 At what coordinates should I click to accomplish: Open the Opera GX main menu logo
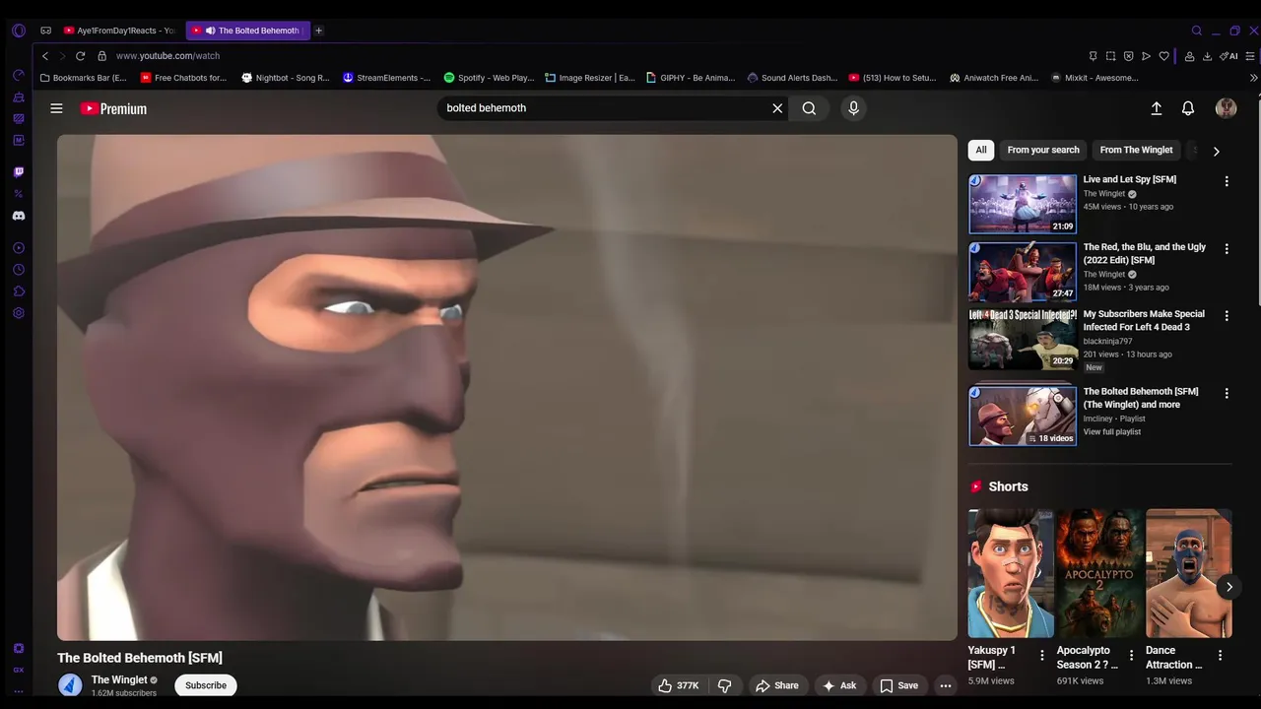click(x=18, y=31)
